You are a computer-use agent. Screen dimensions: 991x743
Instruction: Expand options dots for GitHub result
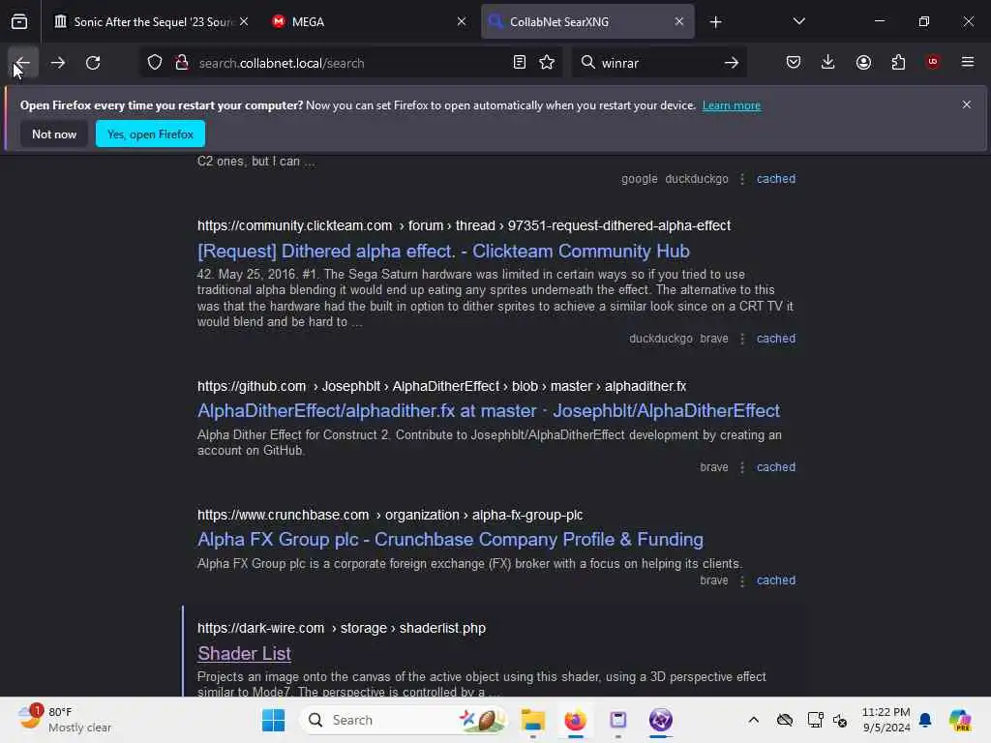[x=742, y=468]
